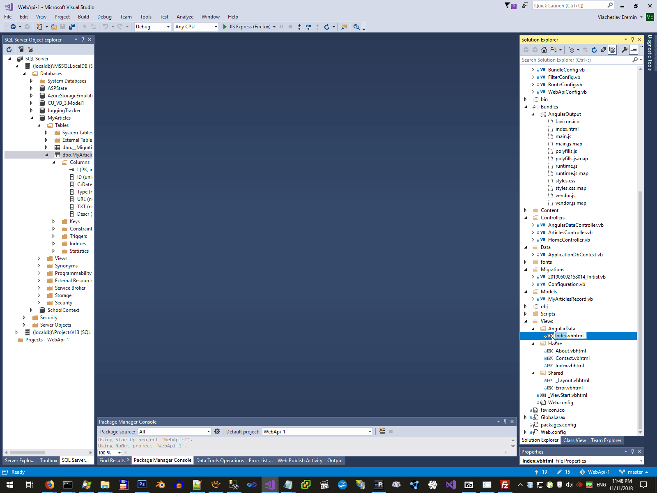Click the Step Over debug icon
The width and height of the screenshot is (657, 493).
point(308,27)
